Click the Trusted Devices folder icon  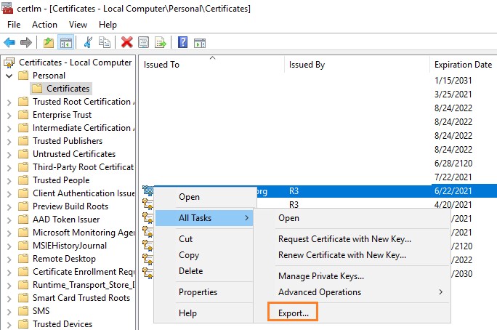[23, 324]
